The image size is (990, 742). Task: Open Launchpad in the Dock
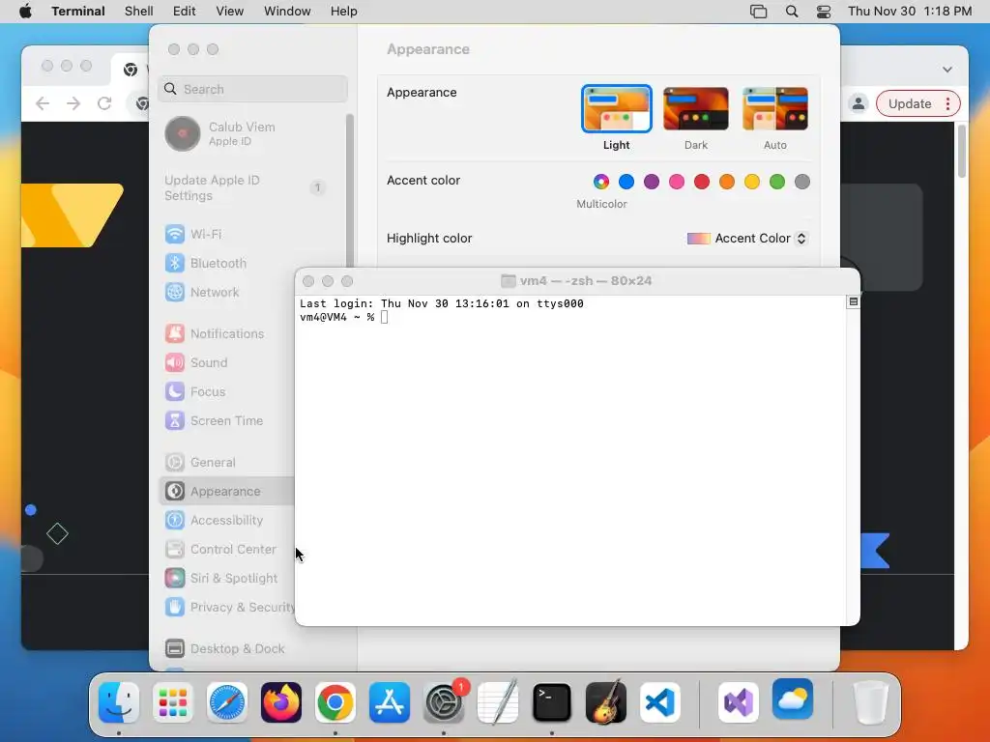pyautogui.click(x=172, y=702)
